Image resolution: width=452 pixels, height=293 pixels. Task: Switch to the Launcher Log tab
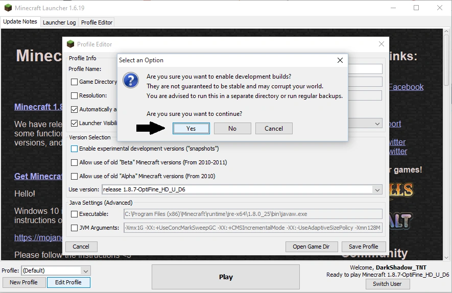point(59,22)
